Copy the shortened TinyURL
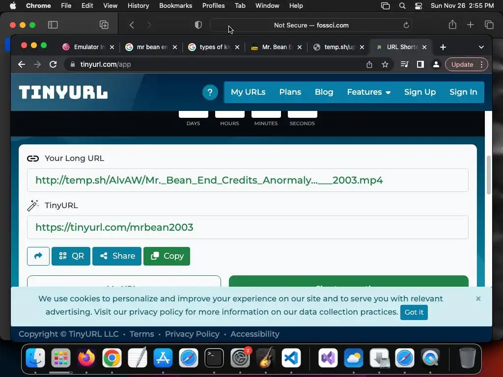Viewport: 503px width, 377px height. click(x=167, y=256)
